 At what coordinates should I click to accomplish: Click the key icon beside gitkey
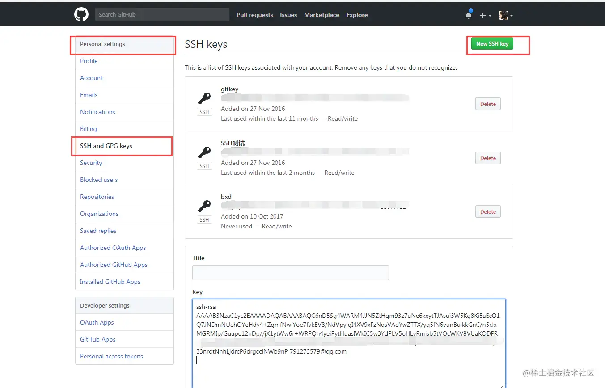tap(204, 98)
